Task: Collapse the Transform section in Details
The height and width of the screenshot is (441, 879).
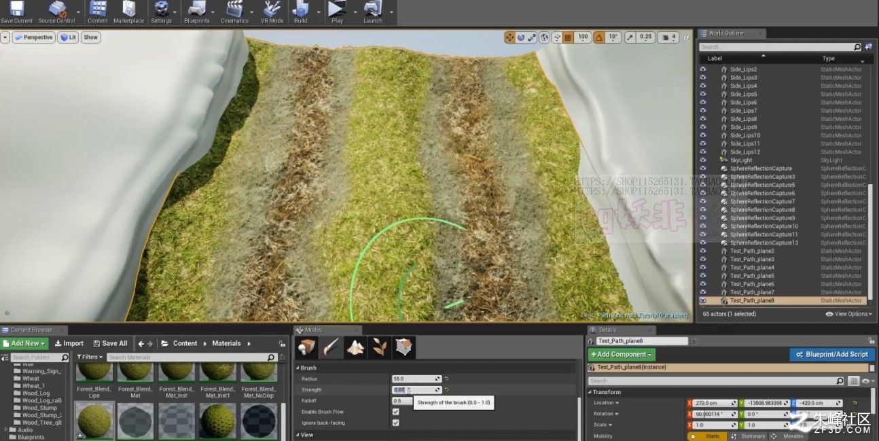Action: [590, 392]
